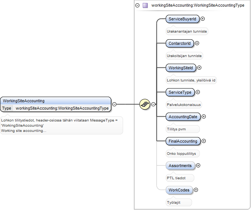Expand the AccountingDate element
The width and height of the screenshot is (251, 210).
204,117
